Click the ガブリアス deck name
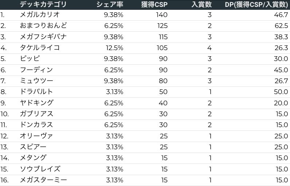 [x=36, y=114]
